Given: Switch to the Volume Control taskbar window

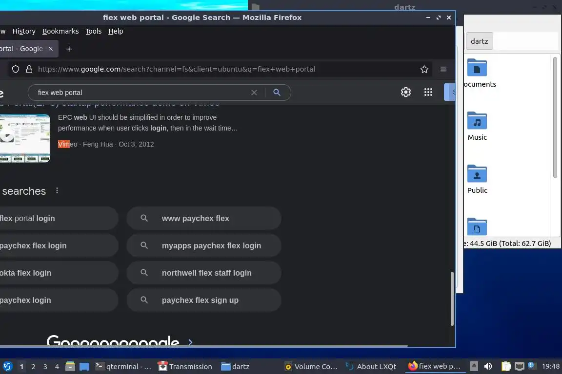Looking at the screenshot, I should tap(311, 367).
